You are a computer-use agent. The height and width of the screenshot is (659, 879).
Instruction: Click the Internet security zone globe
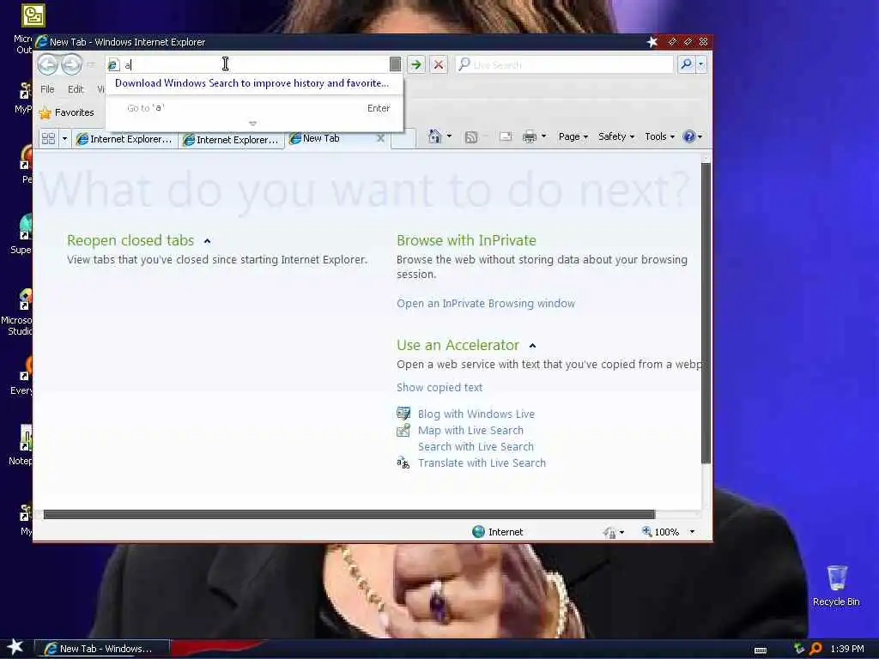click(x=478, y=532)
